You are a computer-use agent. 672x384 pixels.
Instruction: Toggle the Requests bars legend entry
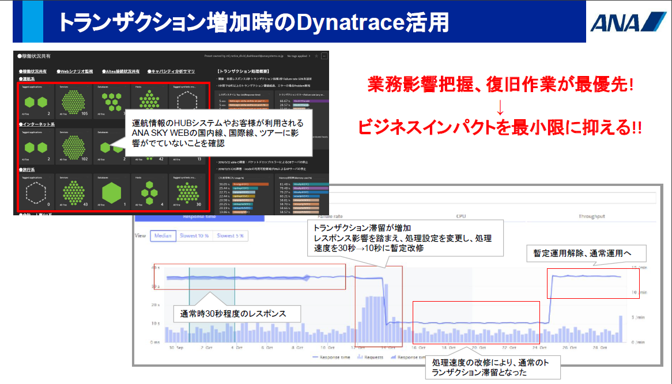pos(370,358)
